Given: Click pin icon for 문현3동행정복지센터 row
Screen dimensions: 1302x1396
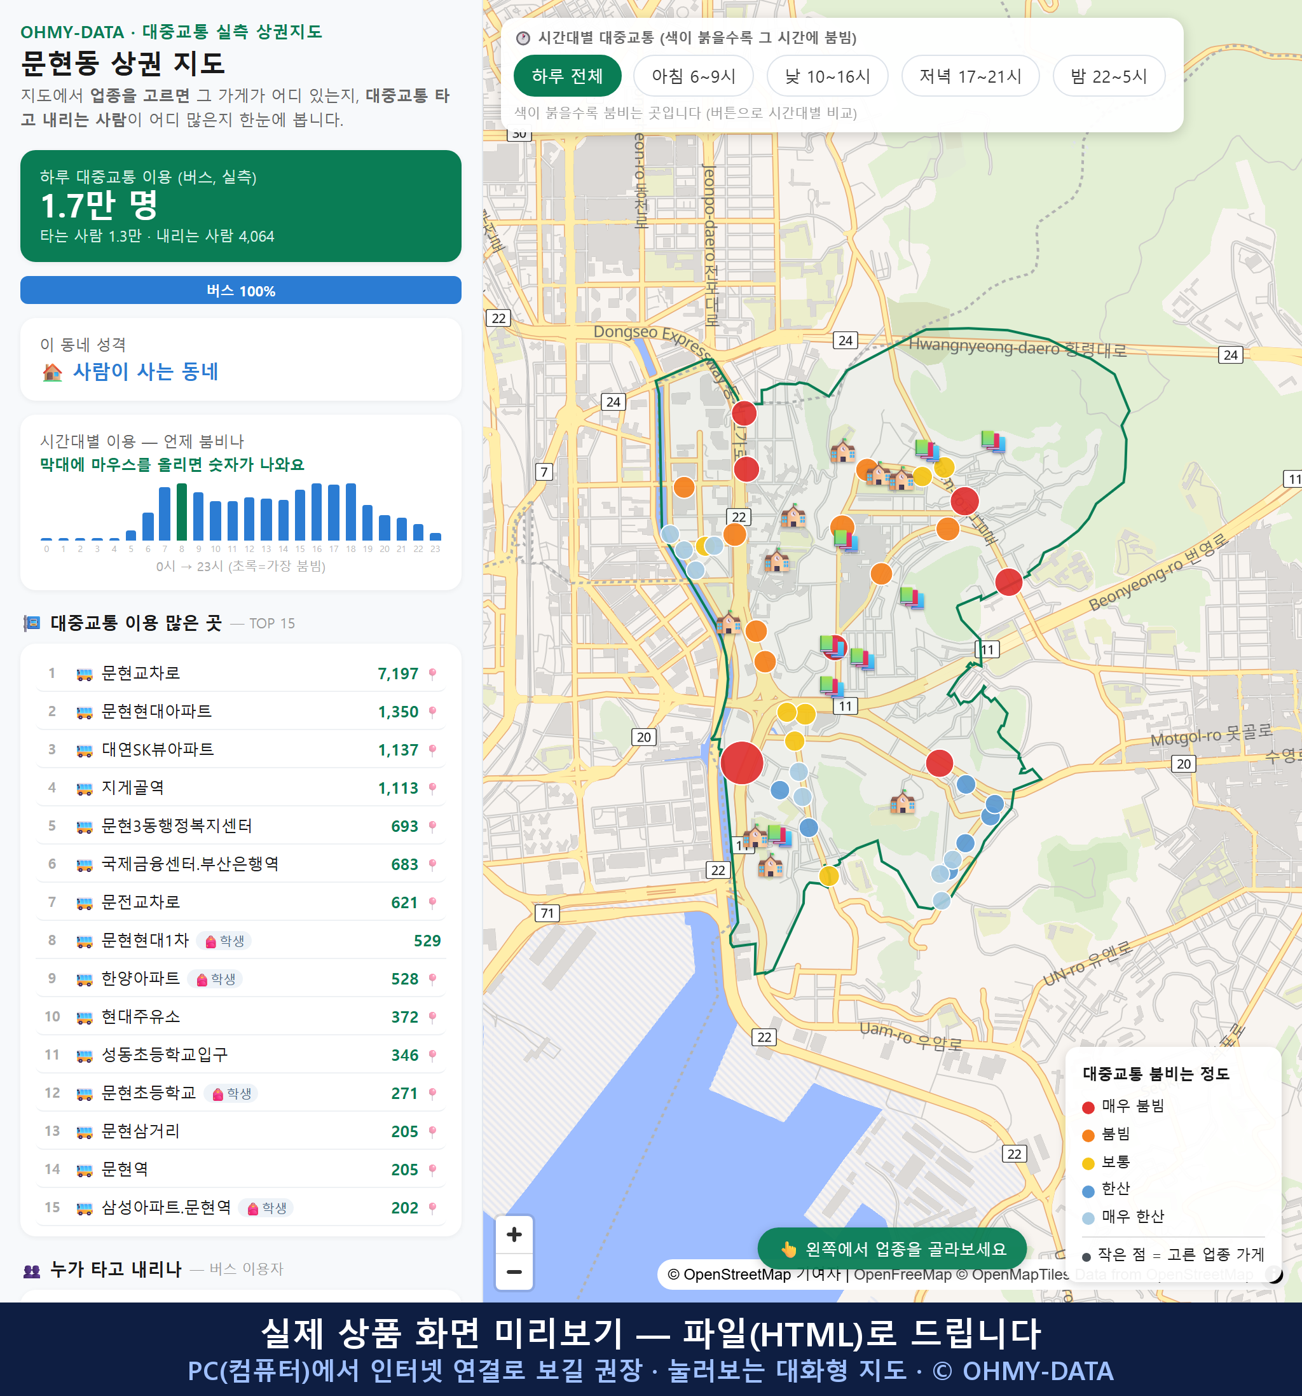Looking at the screenshot, I should coord(432,827).
